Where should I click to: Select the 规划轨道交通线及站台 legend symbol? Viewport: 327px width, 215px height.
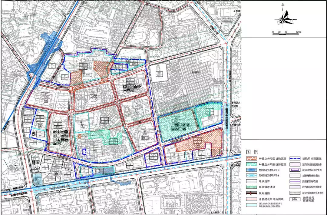[x=251, y=176]
